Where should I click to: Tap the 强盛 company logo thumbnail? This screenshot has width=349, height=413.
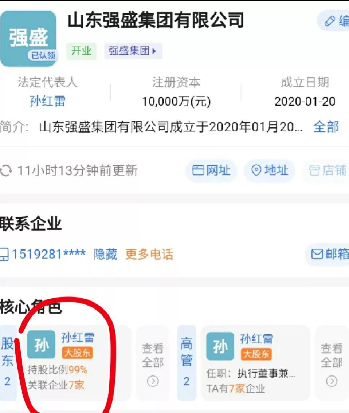point(28,39)
